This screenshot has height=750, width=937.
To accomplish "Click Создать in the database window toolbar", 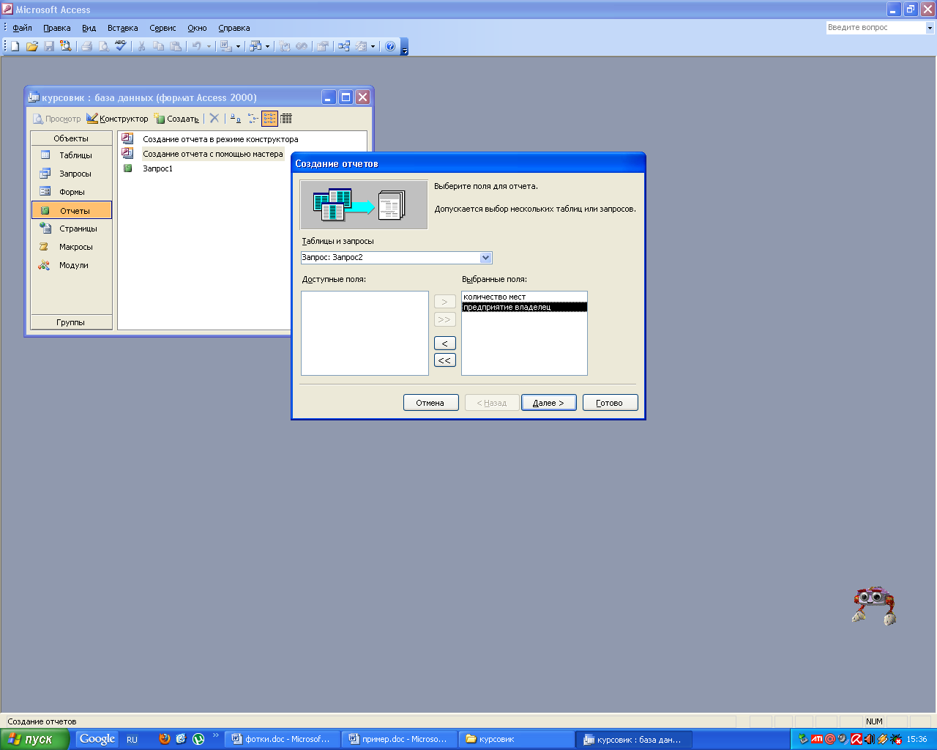I will click(x=176, y=118).
